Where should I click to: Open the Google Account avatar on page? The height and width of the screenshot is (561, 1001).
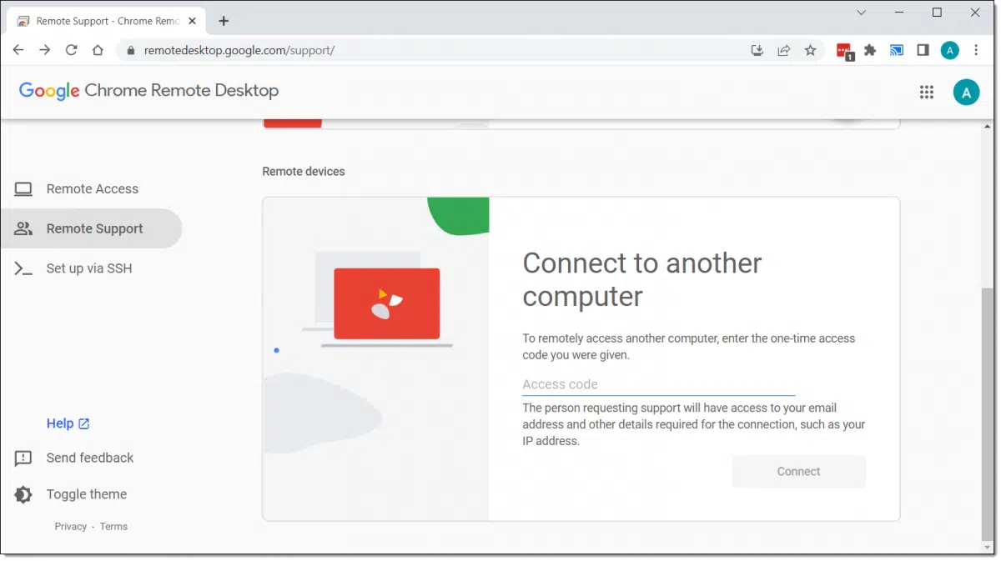click(966, 93)
